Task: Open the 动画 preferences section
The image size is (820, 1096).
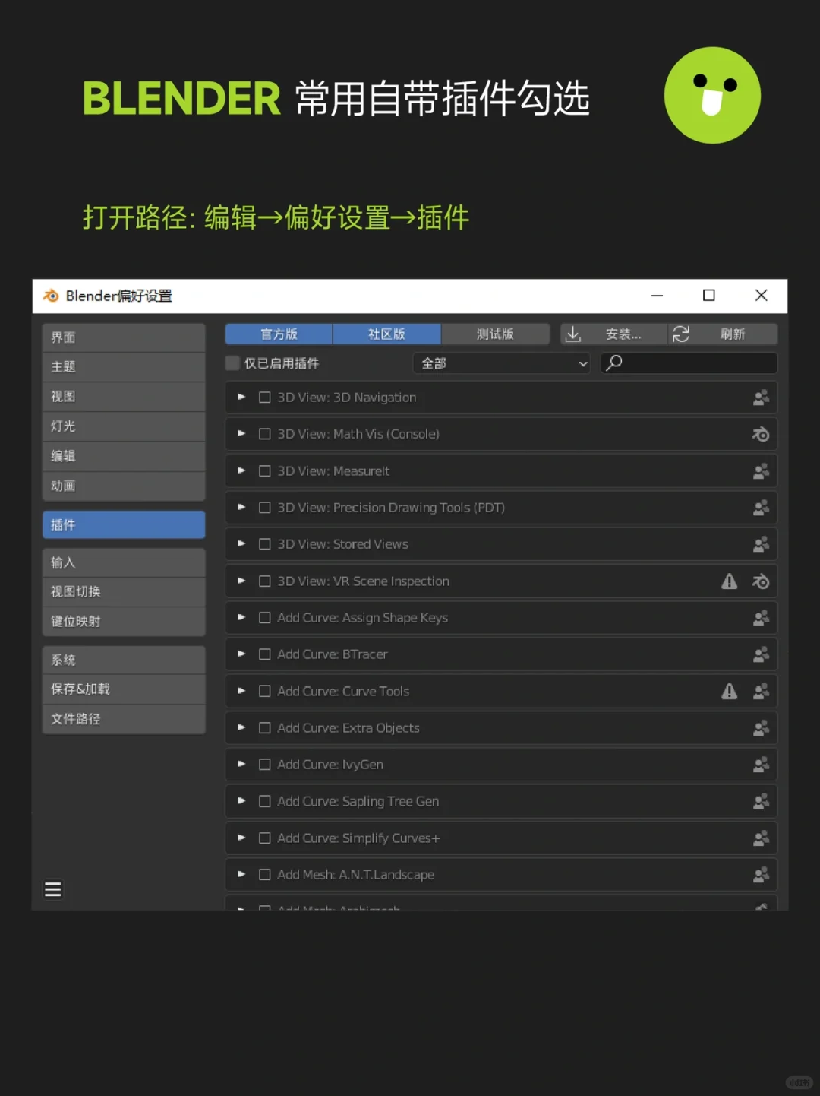Action: 124,486
